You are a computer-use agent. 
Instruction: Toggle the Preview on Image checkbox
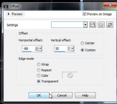84,14
